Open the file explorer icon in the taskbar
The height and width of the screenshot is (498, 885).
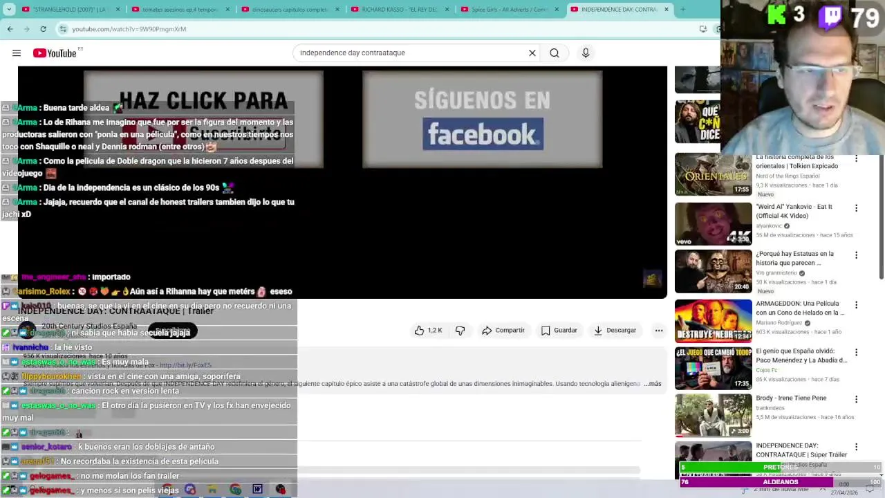point(212,489)
